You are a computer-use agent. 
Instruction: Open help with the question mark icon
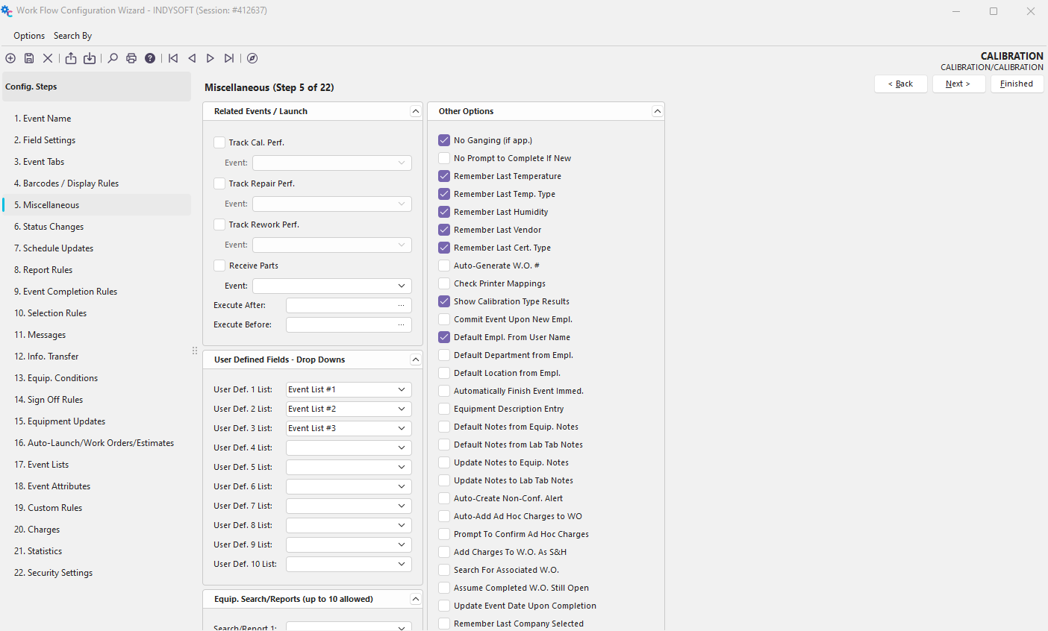click(150, 58)
